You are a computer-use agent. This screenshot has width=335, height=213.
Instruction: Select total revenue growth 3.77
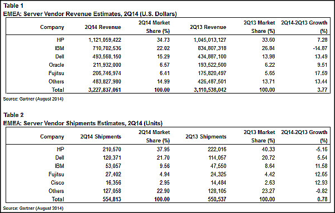322,90
